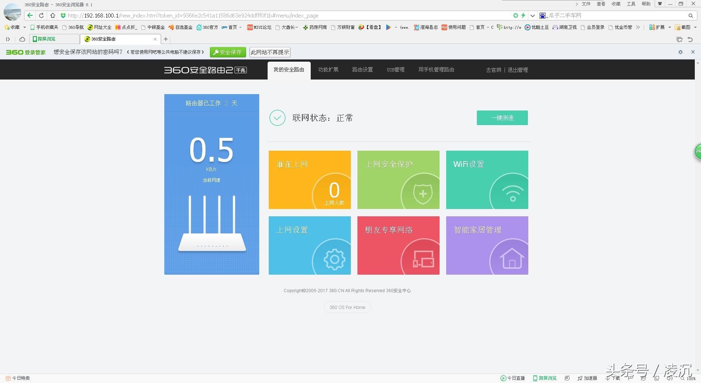Open the 湖南卫视 bookmark
701x383 pixels.
[x=564, y=27]
